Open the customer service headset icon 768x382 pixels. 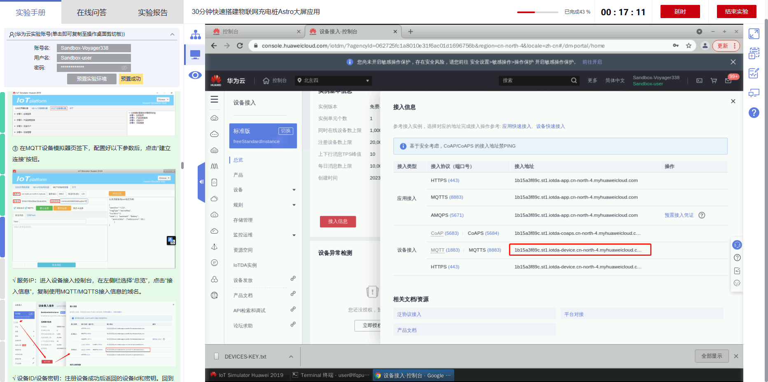tap(737, 245)
